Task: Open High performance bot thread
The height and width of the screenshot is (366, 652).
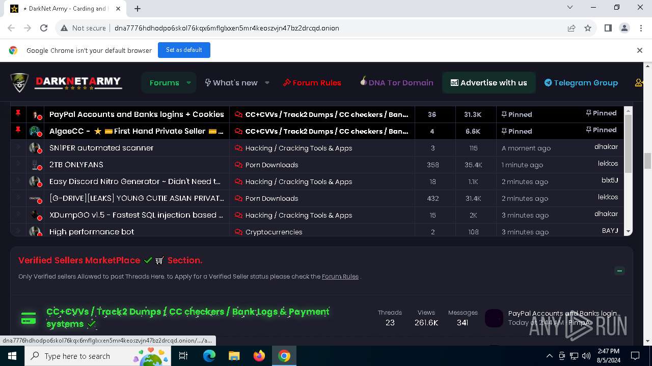Action: pos(92,232)
